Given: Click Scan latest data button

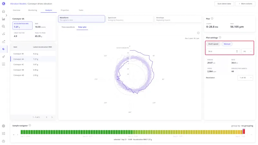Looking at the screenshot, I should coord(224,4).
